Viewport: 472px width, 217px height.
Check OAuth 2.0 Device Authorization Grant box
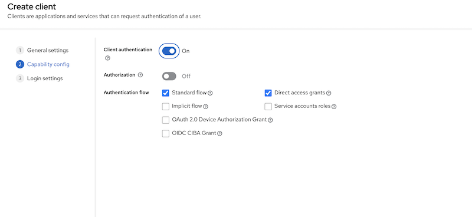[166, 120]
